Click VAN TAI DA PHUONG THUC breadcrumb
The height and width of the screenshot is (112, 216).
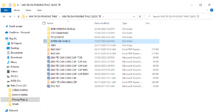[x=43, y=16]
